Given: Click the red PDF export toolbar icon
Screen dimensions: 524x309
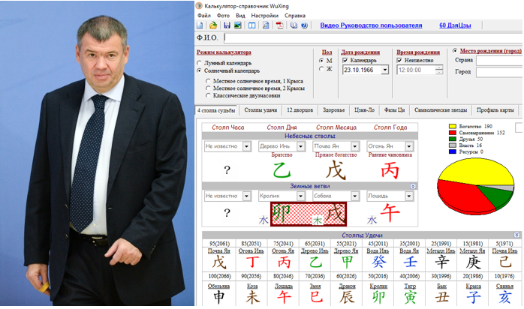Looking at the screenshot, I should [x=279, y=25].
